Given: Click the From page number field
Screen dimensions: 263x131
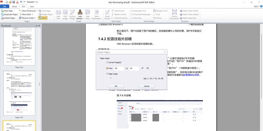Looking at the screenshot, I should pos(119,68).
